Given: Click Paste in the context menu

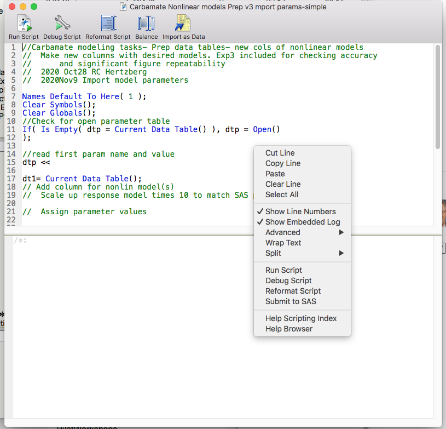Looking at the screenshot, I should click(275, 174).
